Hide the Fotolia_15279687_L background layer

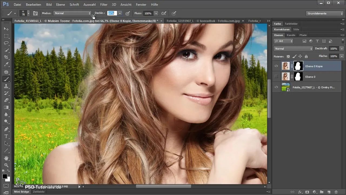(x=276, y=87)
